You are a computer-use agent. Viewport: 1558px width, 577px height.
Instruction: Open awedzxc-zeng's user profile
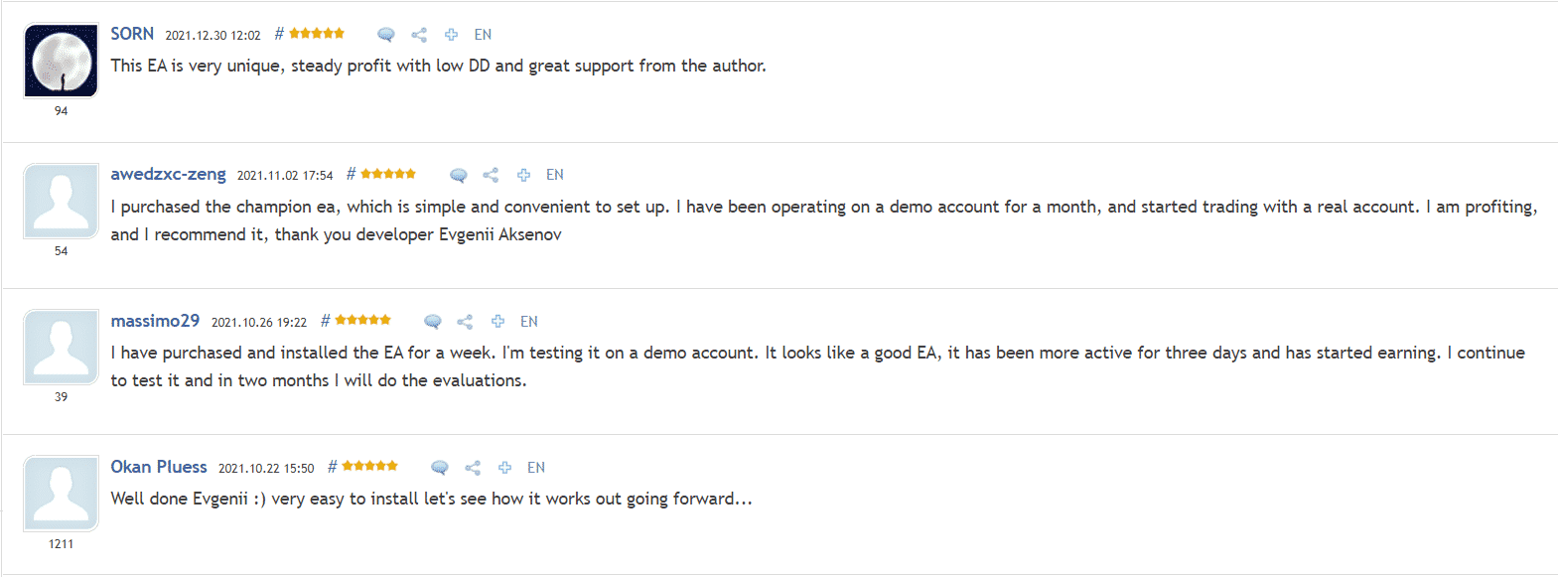click(169, 173)
